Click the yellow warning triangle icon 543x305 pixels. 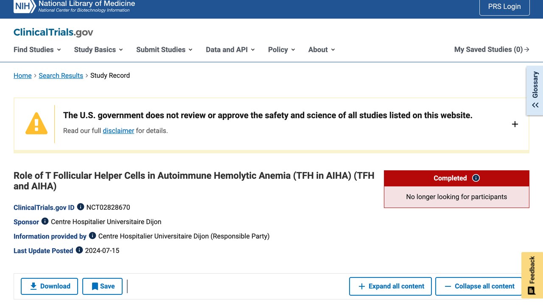(36, 123)
